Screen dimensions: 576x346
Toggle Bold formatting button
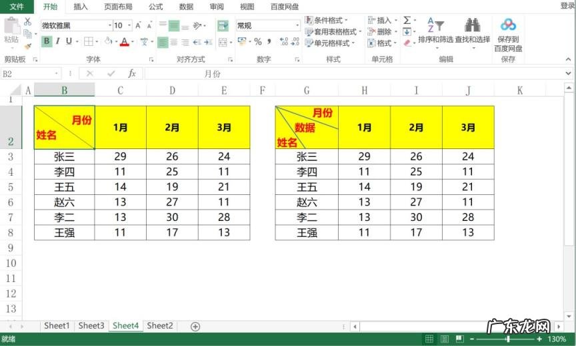47,41
